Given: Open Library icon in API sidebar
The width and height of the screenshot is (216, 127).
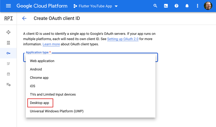Looking at the screenshot, I should click(8, 43).
